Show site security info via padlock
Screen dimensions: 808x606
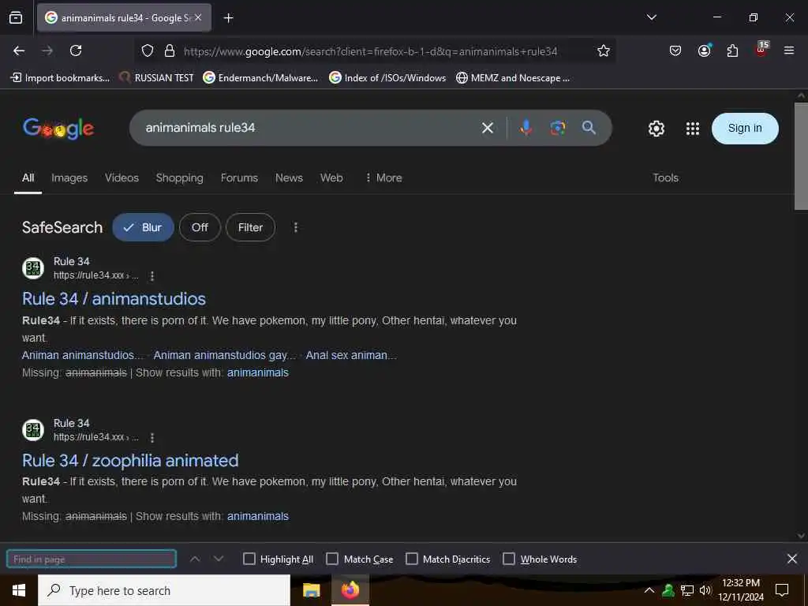click(x=169, y=50)
